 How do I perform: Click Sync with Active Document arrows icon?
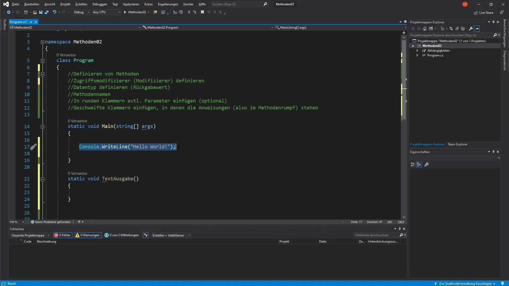click(451, 29)
